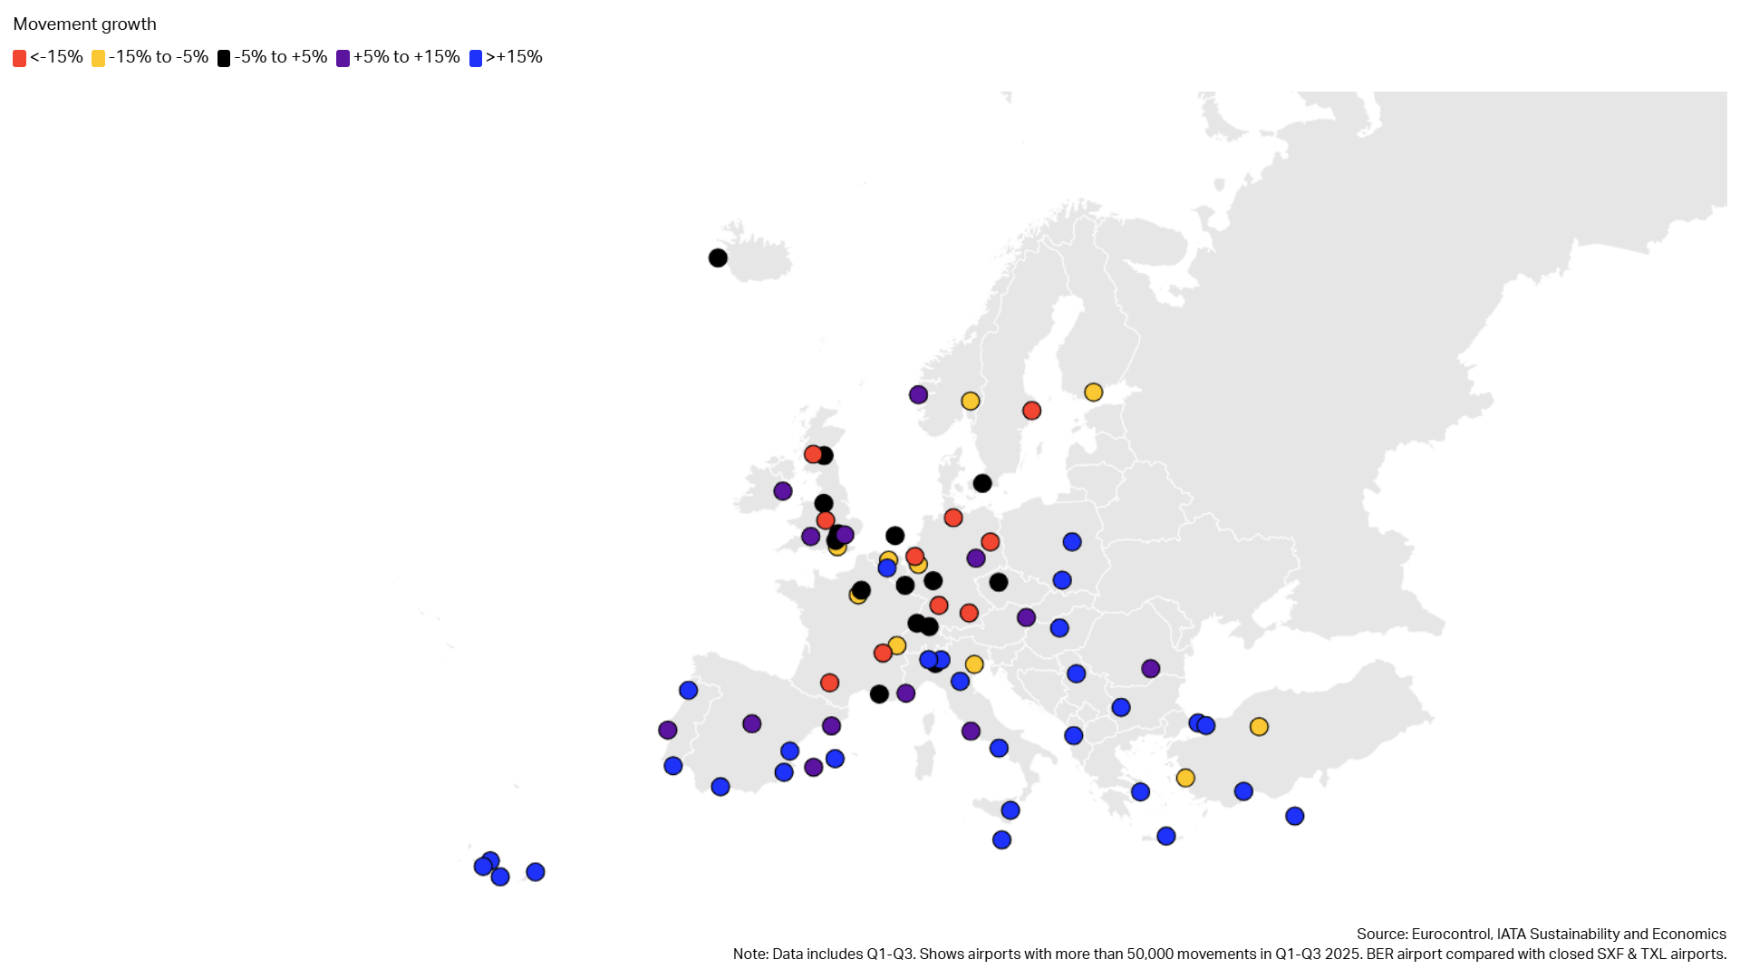Click the purple airport dot in Norway
Viewport: 1740px width, 979px height.
[918, 395]
